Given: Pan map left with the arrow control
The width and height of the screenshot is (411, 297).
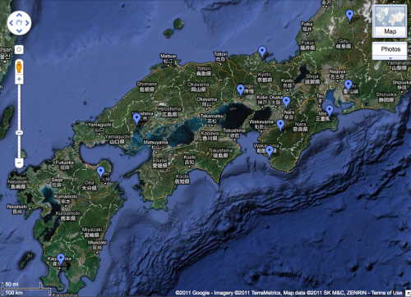Looking at the screenshot, I should pyautogui.click(x=12, y=23).
